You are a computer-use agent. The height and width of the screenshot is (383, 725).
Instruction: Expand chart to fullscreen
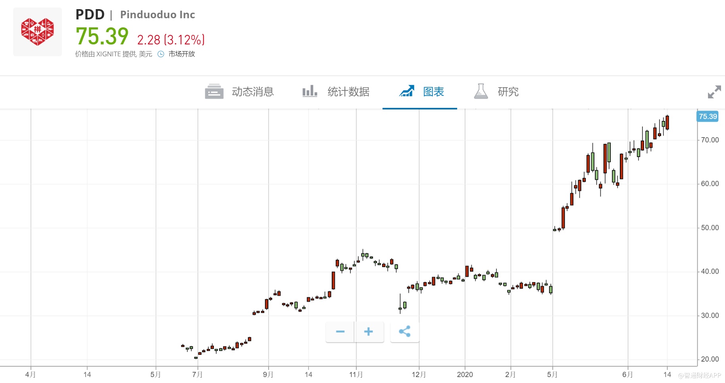[x=714, y=92]
